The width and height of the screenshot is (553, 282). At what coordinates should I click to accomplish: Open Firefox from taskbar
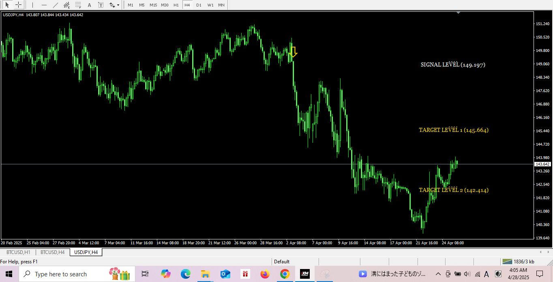[x=265, y=274]
